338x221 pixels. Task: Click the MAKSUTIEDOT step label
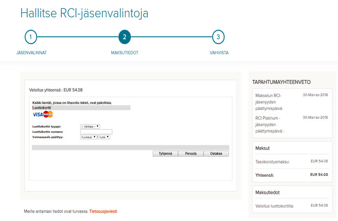[x=124, y=53]
